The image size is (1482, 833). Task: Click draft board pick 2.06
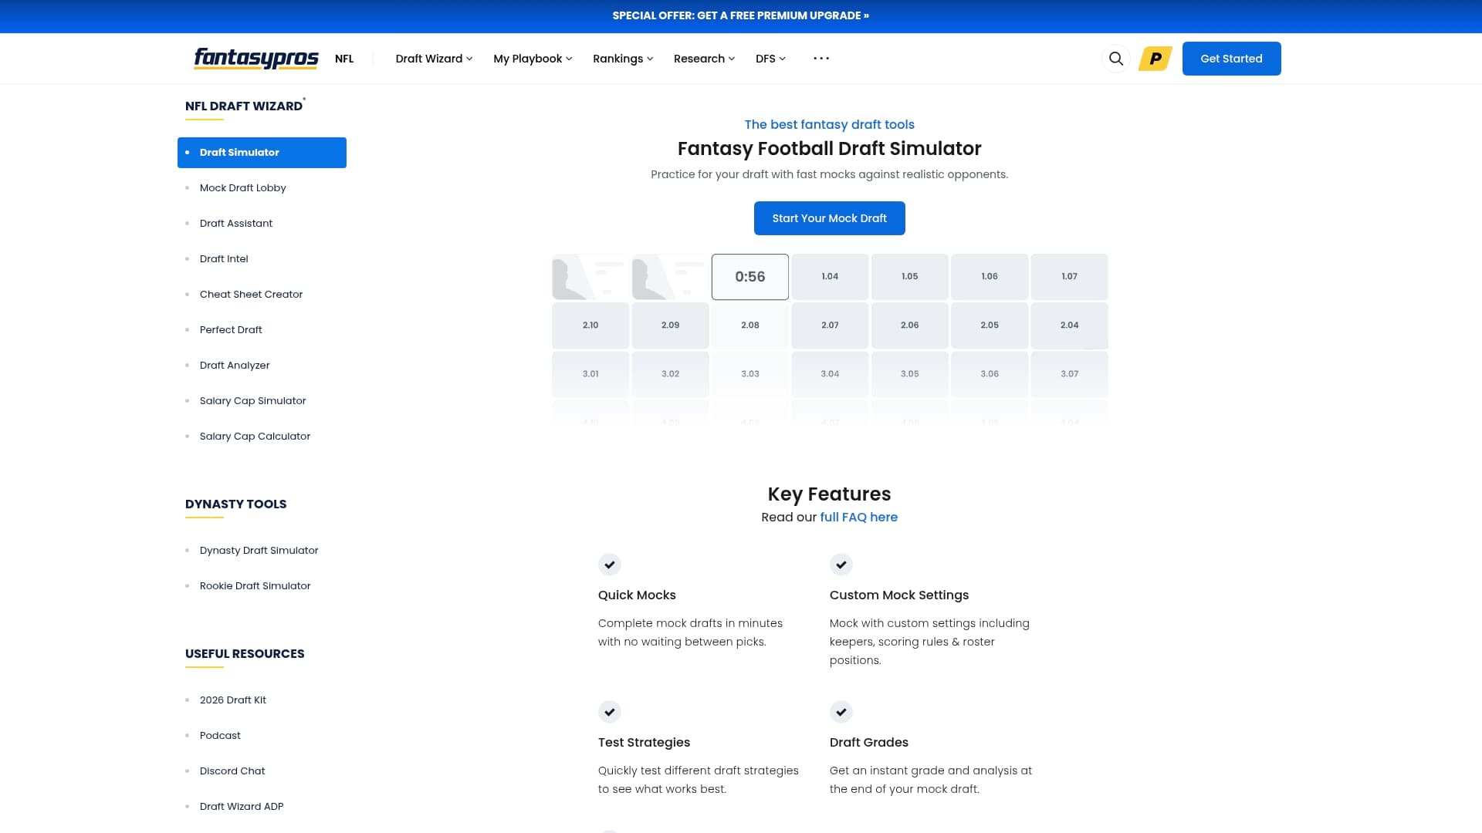909,325
